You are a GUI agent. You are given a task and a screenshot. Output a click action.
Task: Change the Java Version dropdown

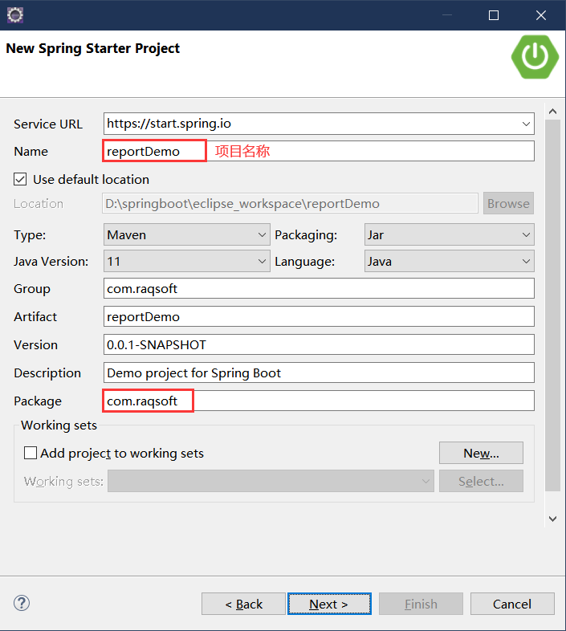pos(262,262)
